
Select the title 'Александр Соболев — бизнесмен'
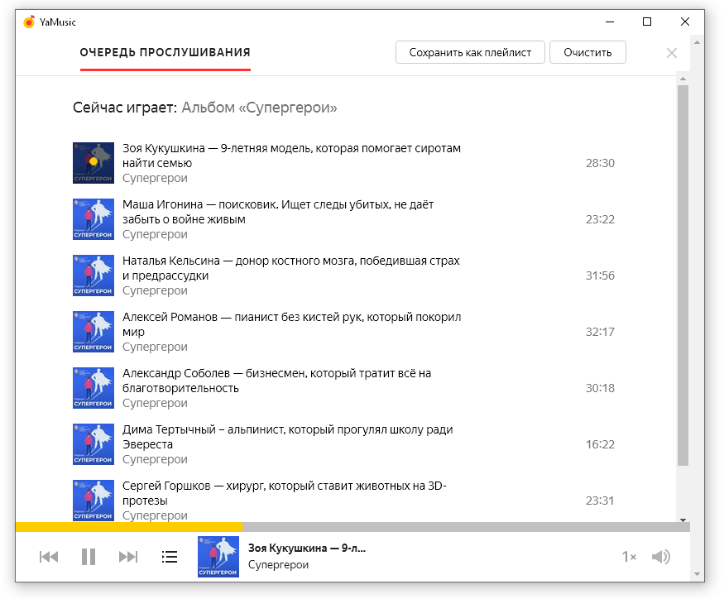(276, 381)
